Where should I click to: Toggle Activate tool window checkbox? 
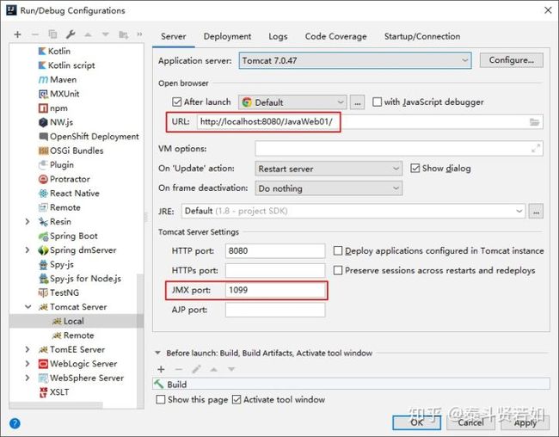coord(236,399)
